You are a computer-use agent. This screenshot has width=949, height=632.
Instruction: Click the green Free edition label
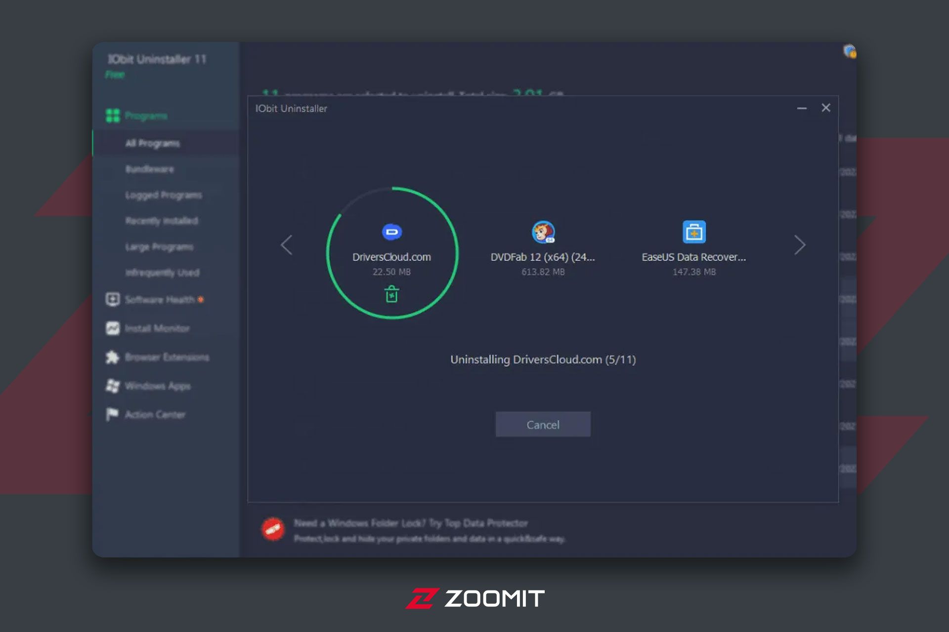115,75
